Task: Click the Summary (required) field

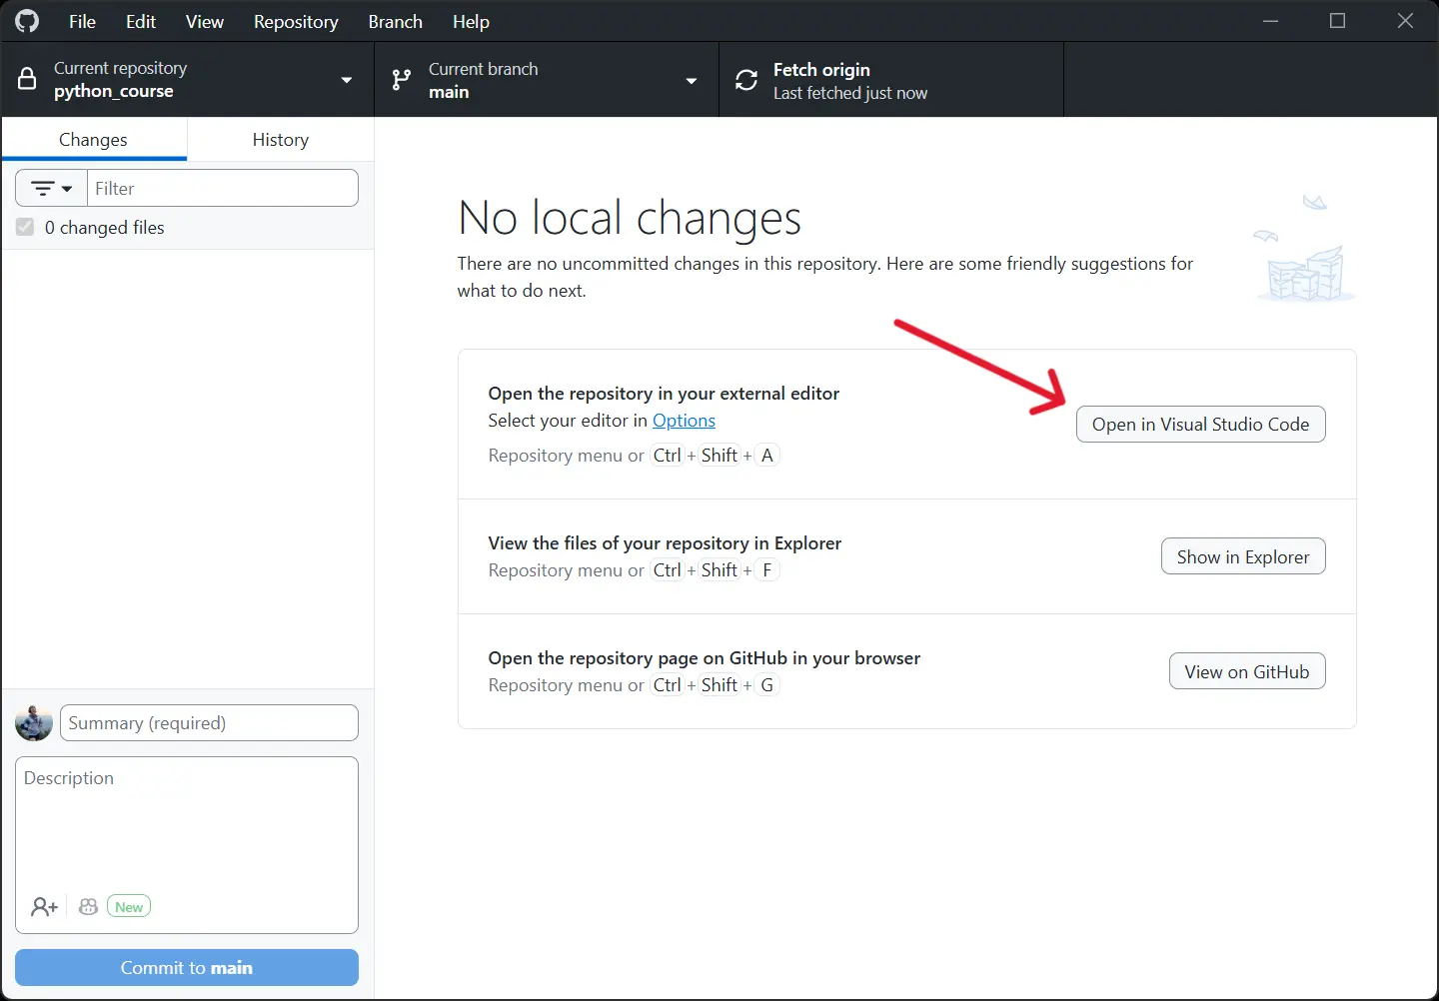Action: (x=209, y=723)
